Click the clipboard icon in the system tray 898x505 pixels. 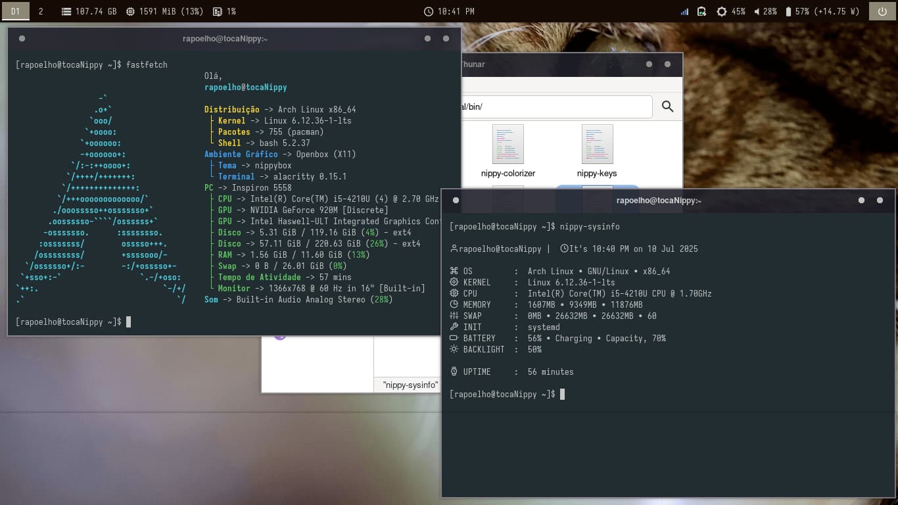coord(702,12)
